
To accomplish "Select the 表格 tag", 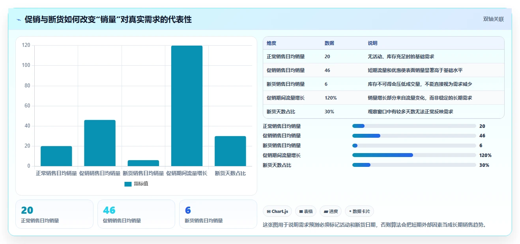I will tap(306, 211).
